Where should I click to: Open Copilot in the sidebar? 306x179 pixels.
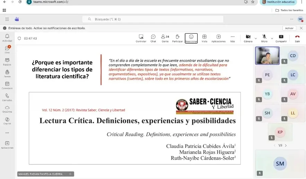click(x=7, y=121)
